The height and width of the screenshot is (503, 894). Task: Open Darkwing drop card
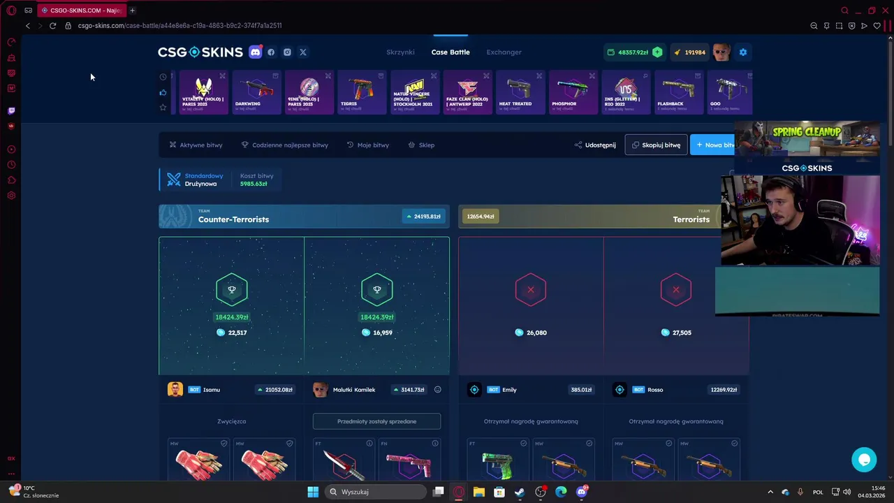pos(256,92)
